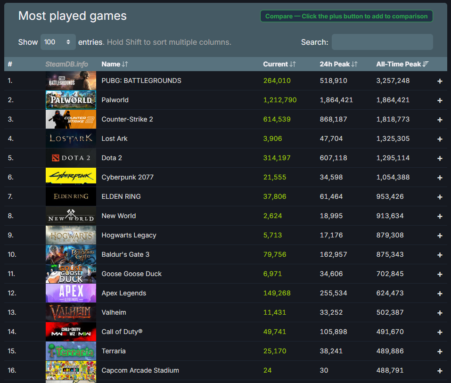The height and width of the screenshot is (383, 451).
Task: Click the Apex Legends thumbnail image
Action: [71, 293]
